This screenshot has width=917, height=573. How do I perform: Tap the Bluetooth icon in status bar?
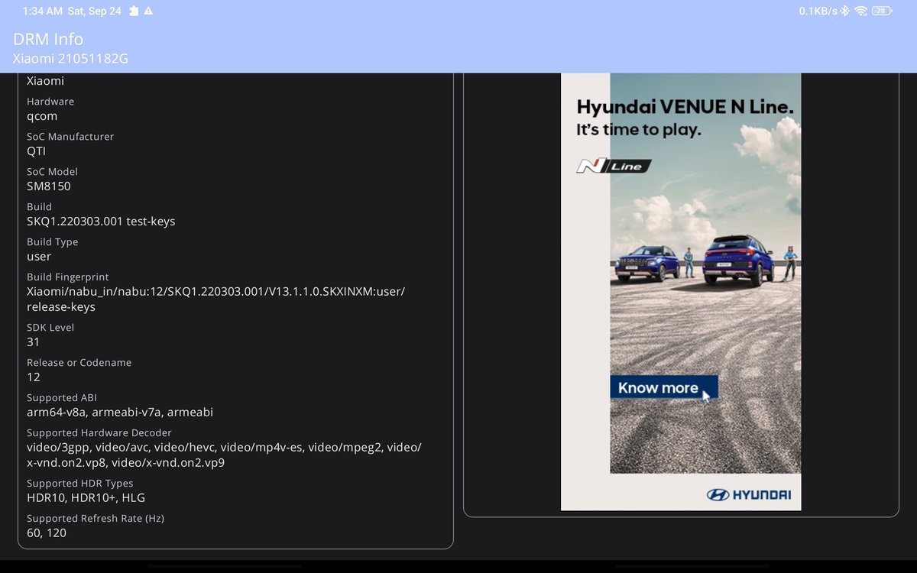tap(846, 11)
